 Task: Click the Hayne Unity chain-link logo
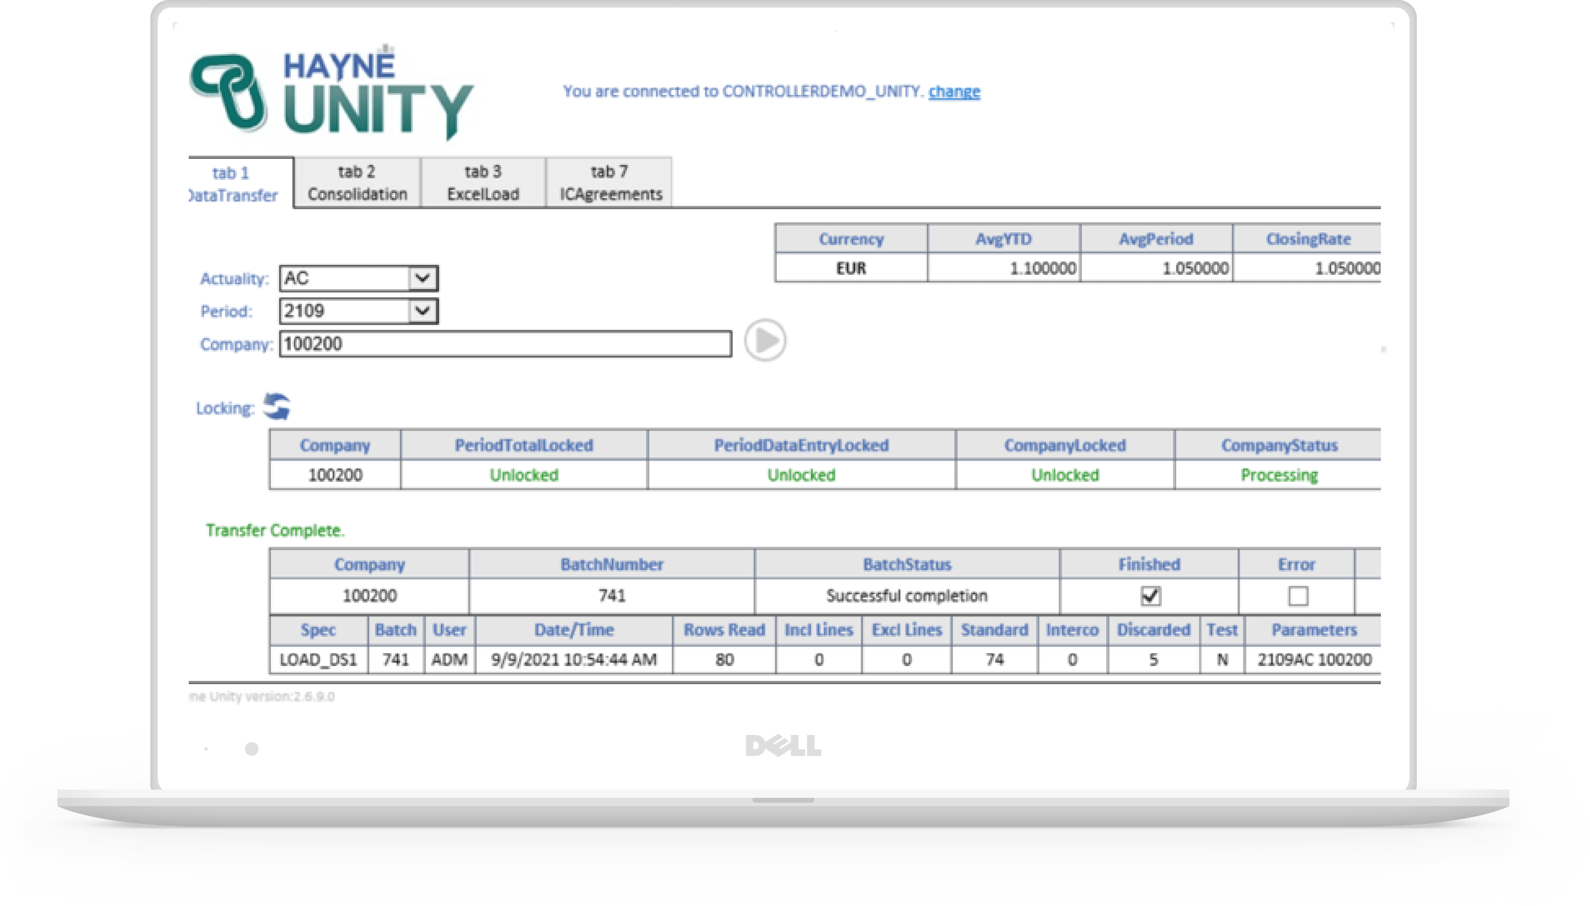tap(229, 92)
